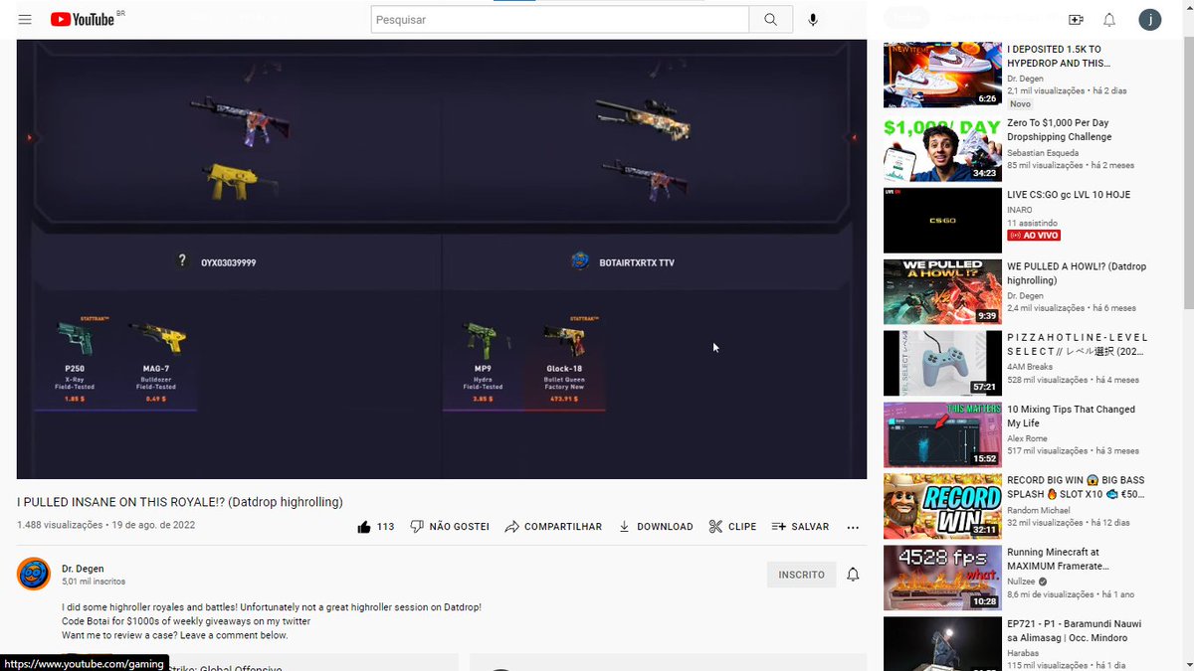Toggle channel notification bell next to INSCRITO
Viewport: 1194px width, 671px height.
(x=853, y=575)
